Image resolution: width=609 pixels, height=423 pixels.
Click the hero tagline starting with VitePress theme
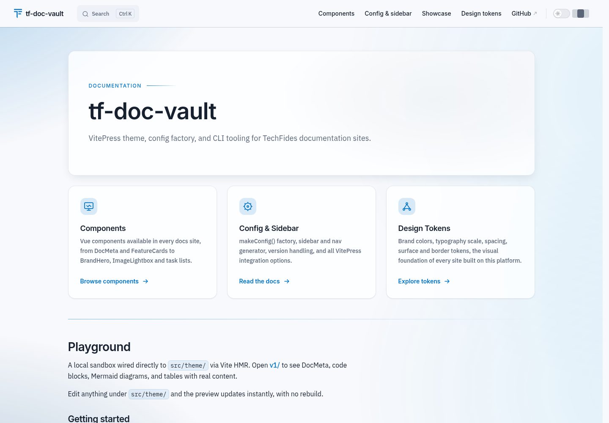(x=230, y=138)
